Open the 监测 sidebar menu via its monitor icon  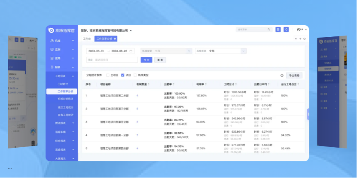coord(52,50)
